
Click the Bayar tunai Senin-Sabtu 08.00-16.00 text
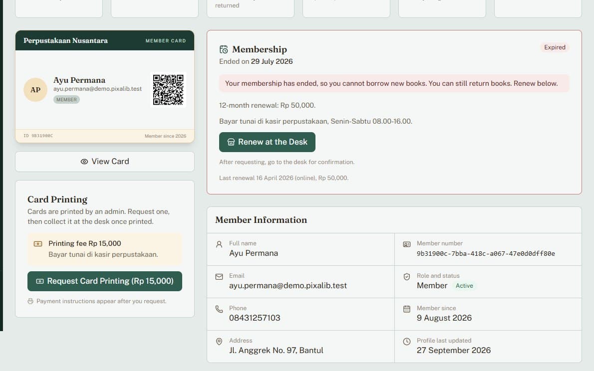point(315,122)
